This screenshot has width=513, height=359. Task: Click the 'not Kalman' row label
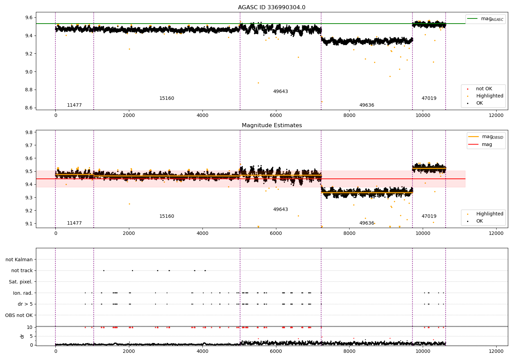(19, 260)
